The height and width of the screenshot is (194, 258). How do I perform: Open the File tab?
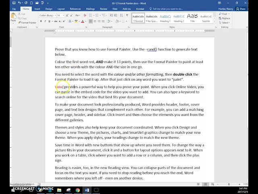pos(14,9)
